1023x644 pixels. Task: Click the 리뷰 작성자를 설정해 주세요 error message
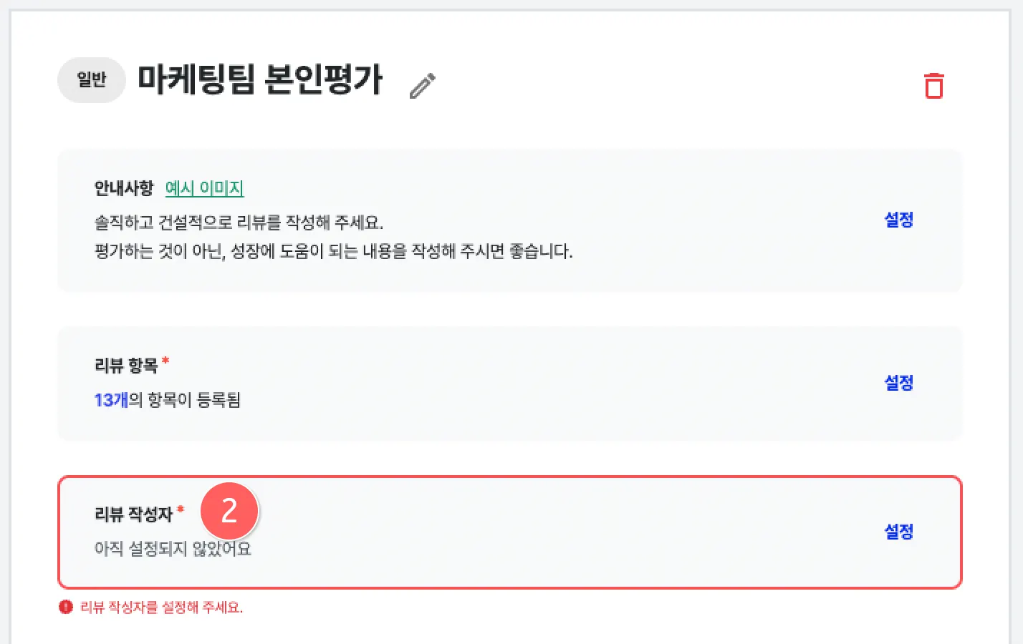click(x=162, y=608)
